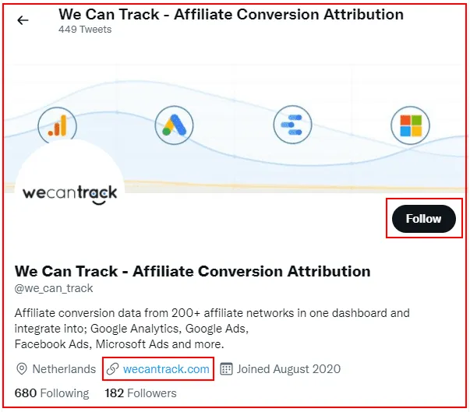Click the Data Studio icon in banner
This screenshot has height=412, width=470.
pyautogui.click(x=292, y=125)
